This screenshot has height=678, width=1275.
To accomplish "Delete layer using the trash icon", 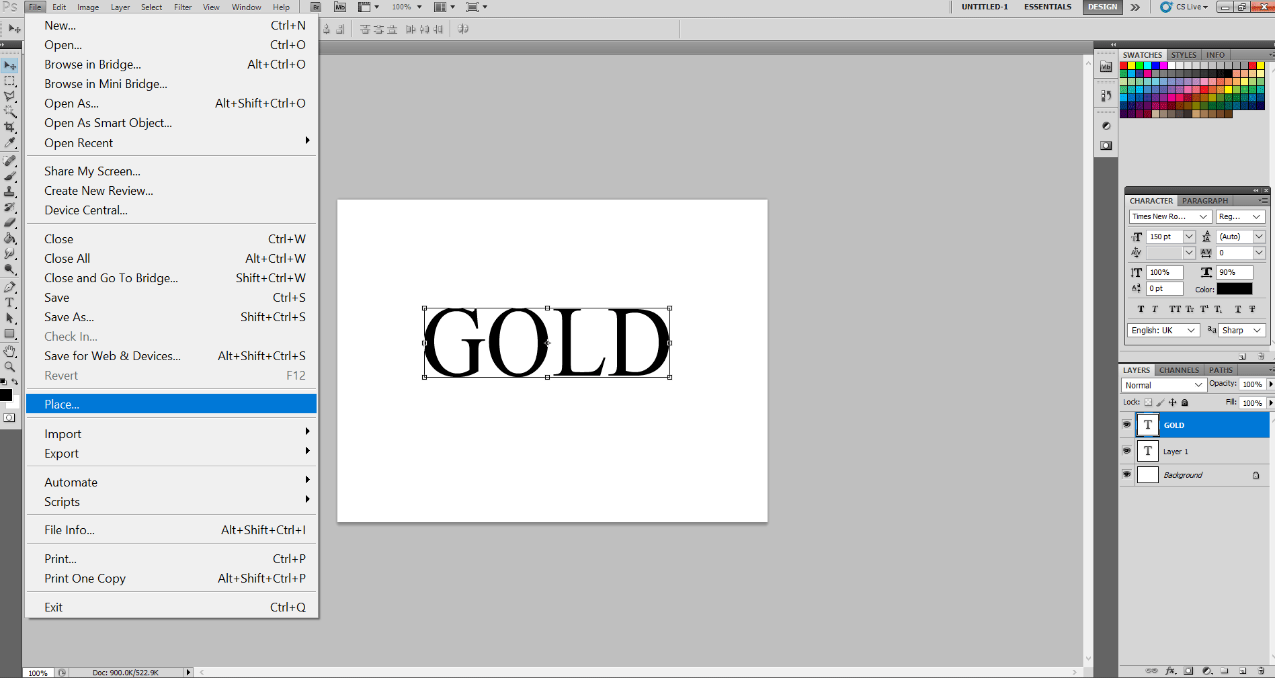I will pyautogui.click(x=1260, y=671).
